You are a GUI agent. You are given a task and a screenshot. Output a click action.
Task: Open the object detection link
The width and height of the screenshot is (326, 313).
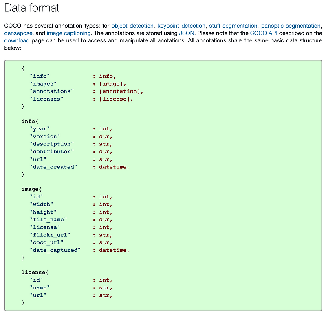pos(132,26)
